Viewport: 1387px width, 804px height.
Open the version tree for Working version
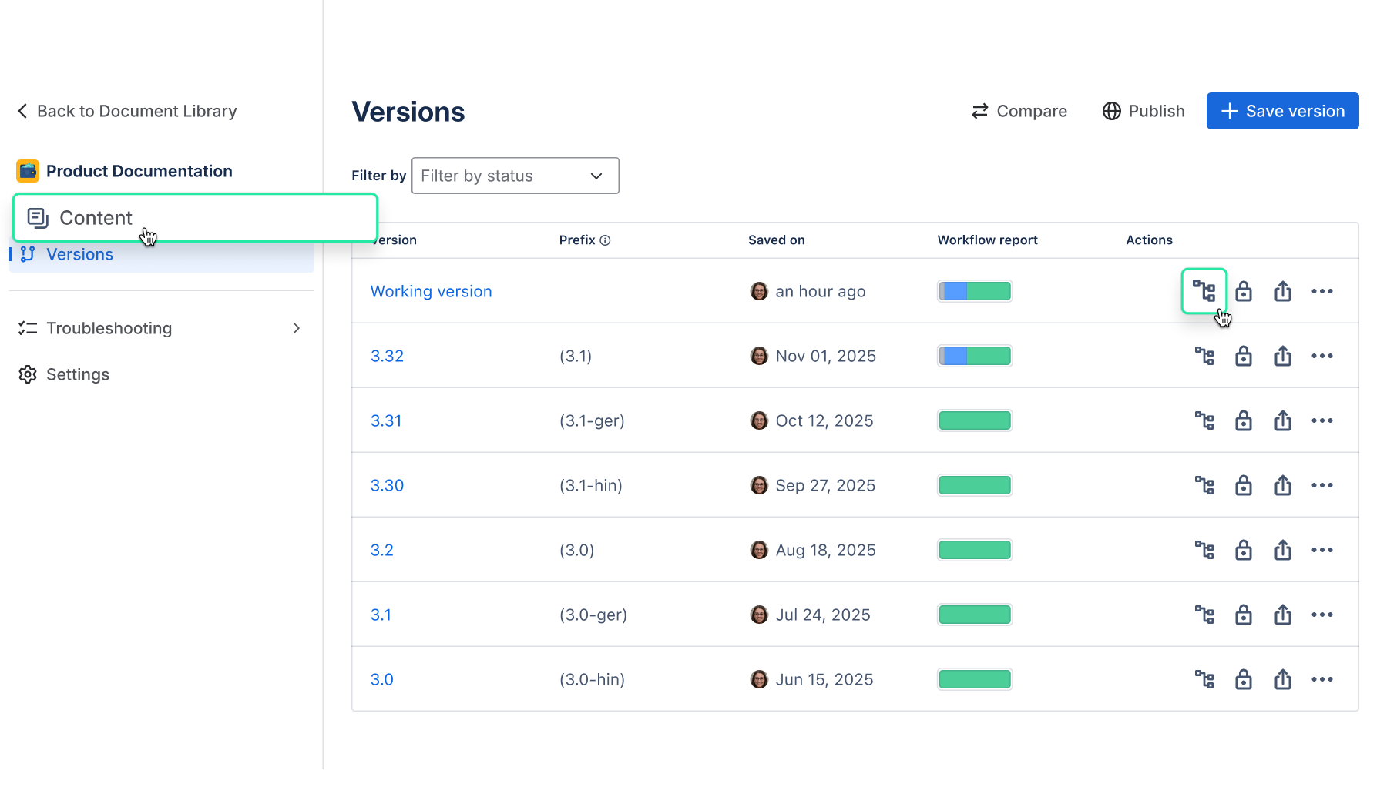1204,291
